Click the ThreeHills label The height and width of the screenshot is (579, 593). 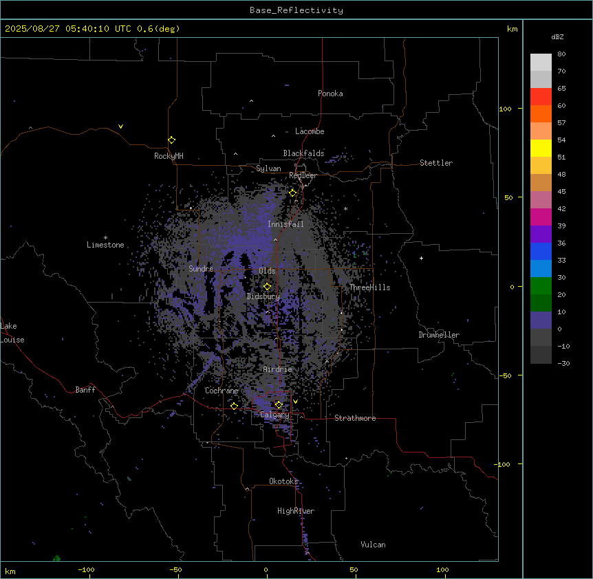[x=369, y=287]
